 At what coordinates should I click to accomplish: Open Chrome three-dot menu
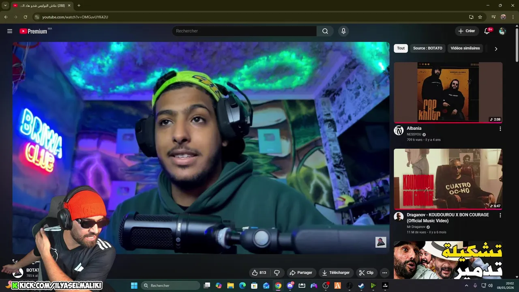pyautogui.click(x=513, y=17)
